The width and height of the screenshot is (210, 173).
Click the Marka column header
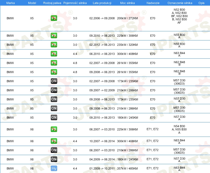pyautogui.click(x=10, y=3)
